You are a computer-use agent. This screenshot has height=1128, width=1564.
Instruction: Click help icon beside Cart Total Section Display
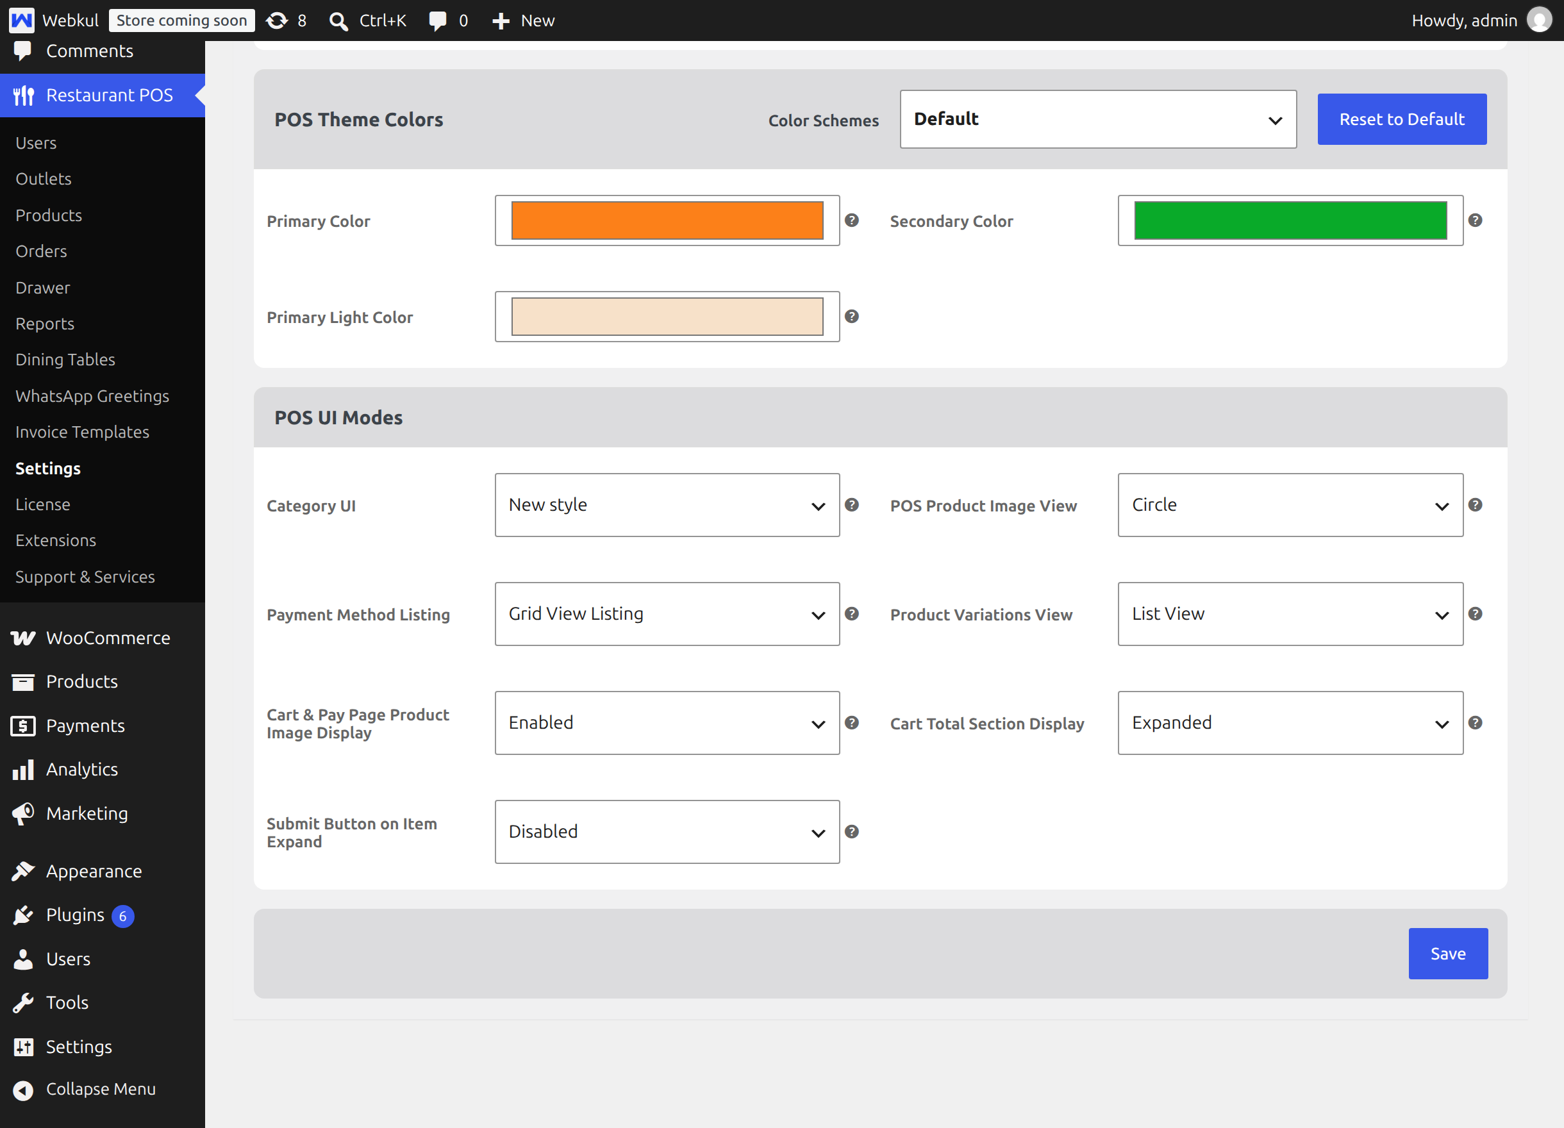click(x=1475, y=722)
